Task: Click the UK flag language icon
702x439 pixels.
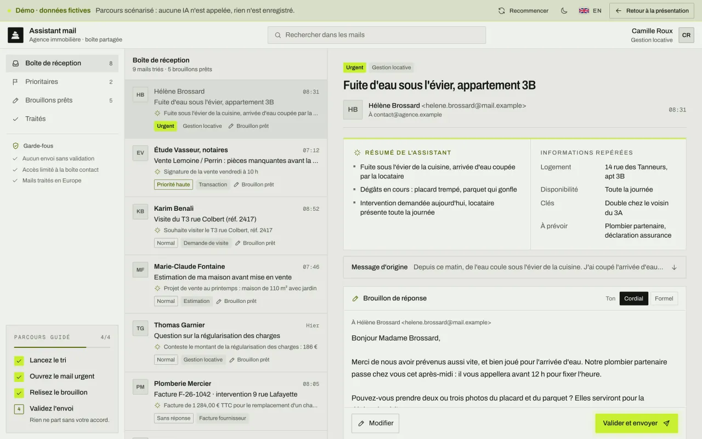Action: (584, 10)
